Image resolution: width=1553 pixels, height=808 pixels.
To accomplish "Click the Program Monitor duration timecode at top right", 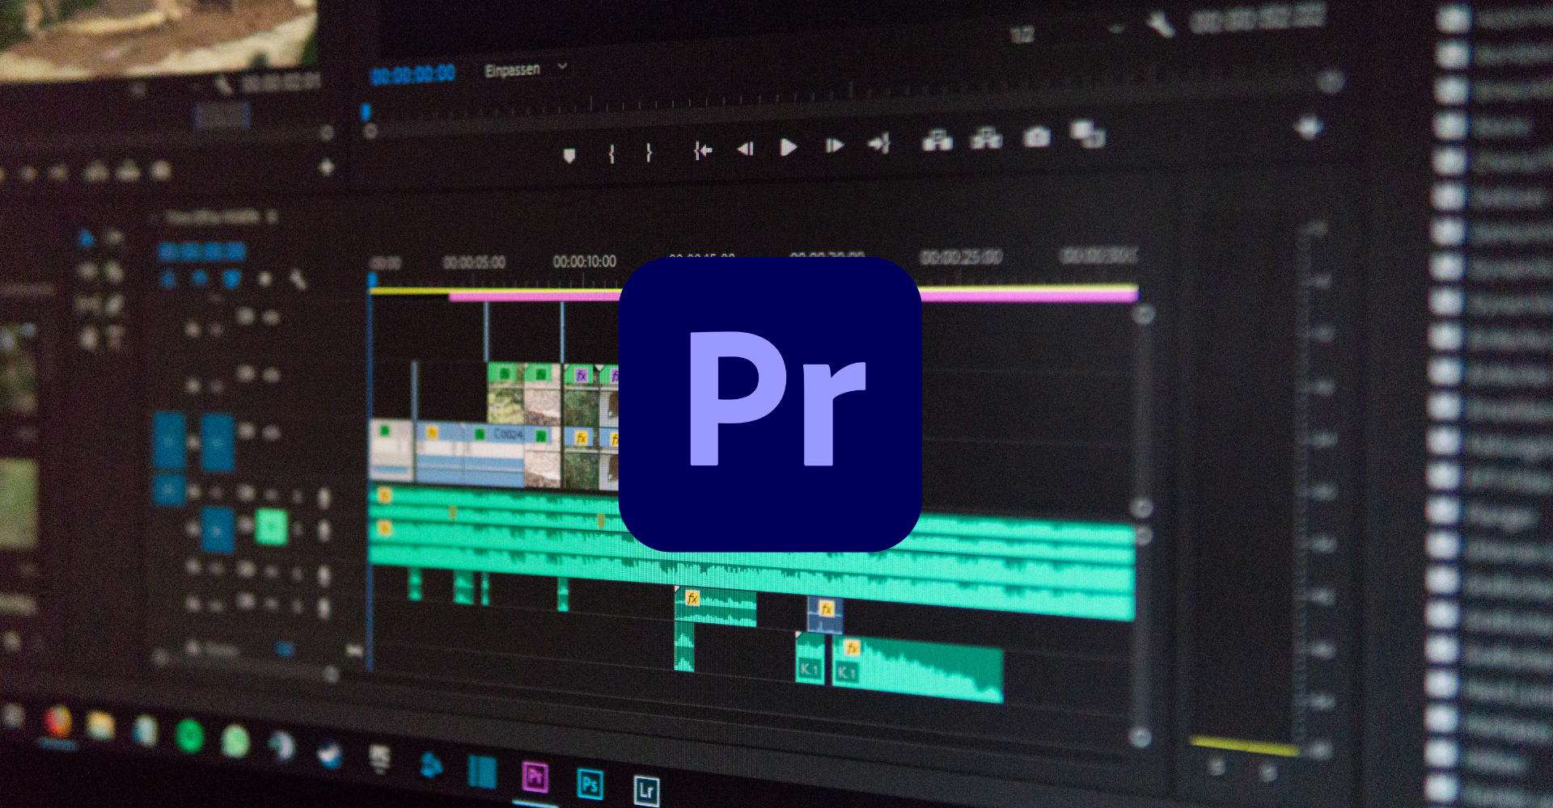I will click(x=1256, y=19).
